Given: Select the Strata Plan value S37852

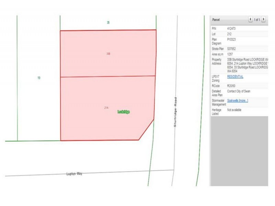Looking at the screenshot, I should [232, 48].
